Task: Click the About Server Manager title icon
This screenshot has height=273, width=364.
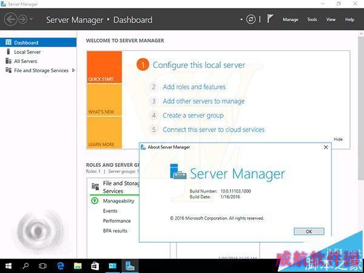Action: (x=143, y=147)
